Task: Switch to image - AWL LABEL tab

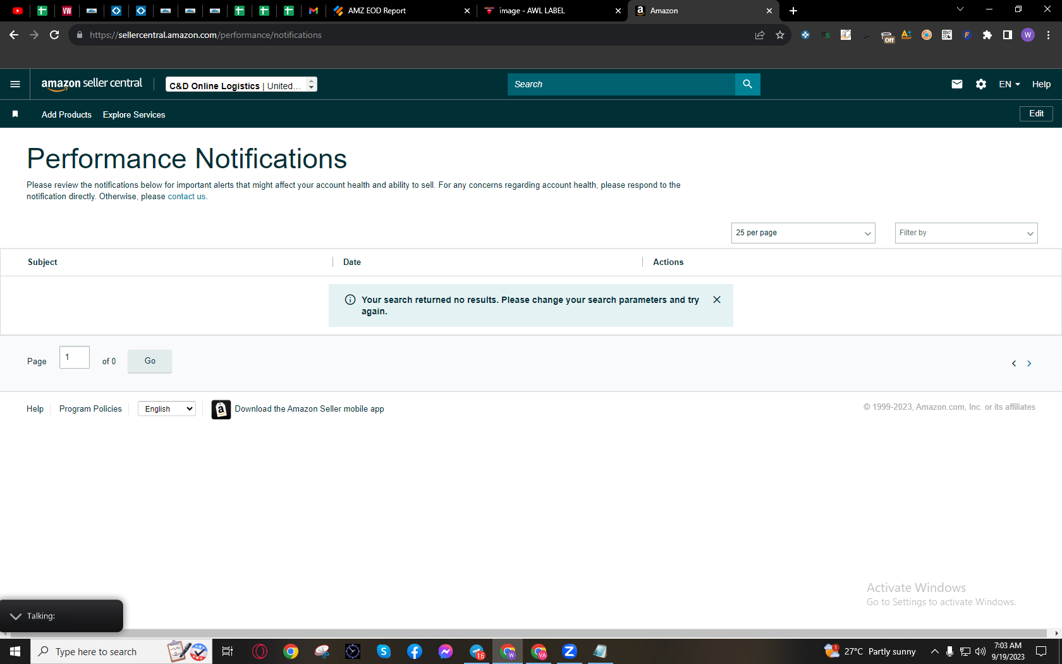Action: click(x=552, y=11)
